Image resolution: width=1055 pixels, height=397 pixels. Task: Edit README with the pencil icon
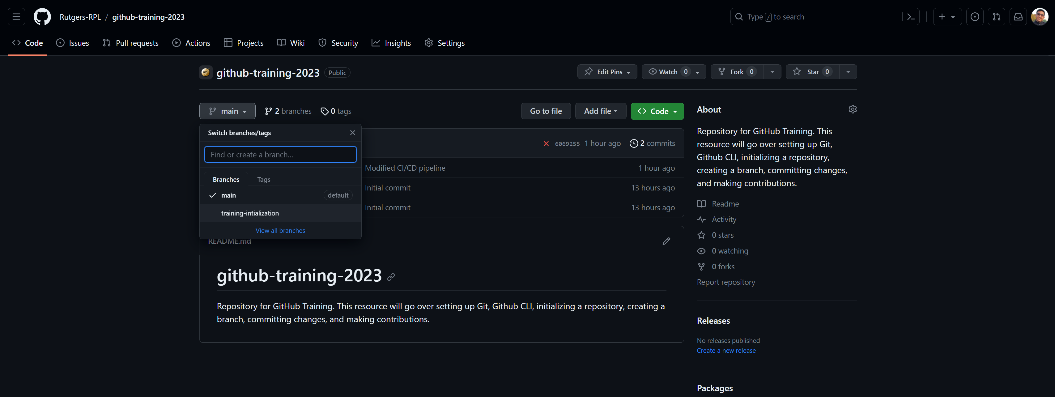point(666,241)
